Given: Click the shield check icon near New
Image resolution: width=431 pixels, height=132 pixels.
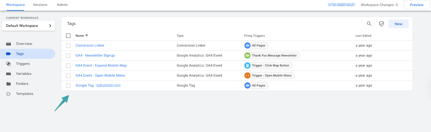Looking at the screenshot, I should [381, 24].
